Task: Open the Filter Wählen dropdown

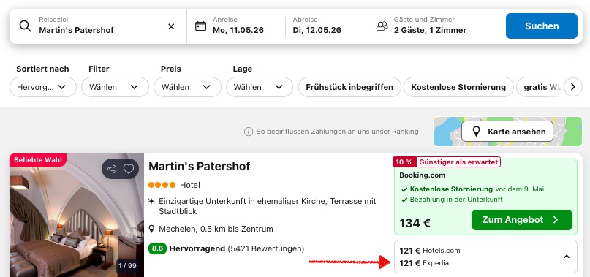Action: point(115,87)
